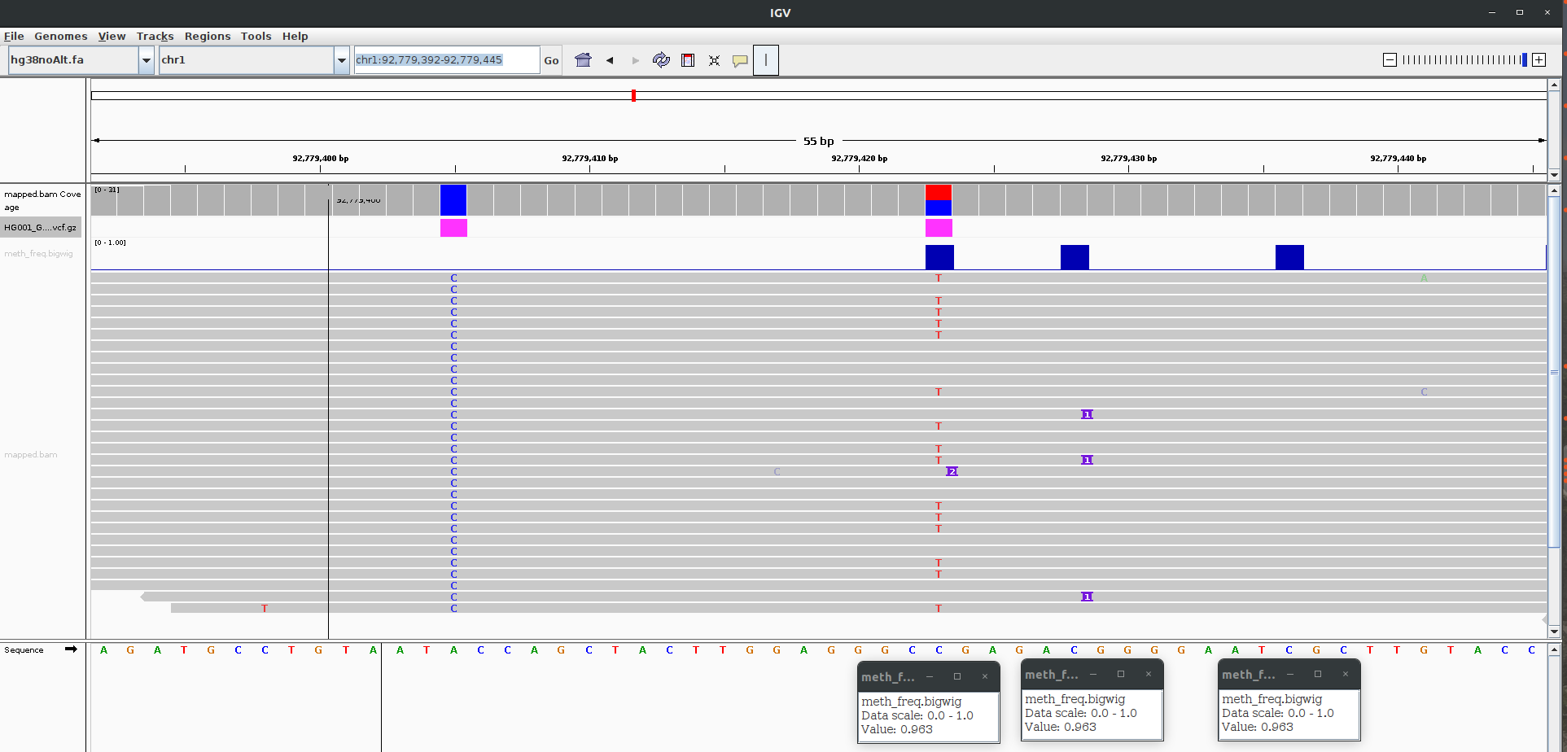
Task: Click the red marker on chromosome ideogram
Action: [x=633, y=95]
